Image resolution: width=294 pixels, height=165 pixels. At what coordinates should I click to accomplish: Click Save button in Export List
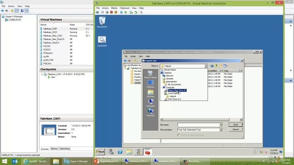click(x=236, y=125)
